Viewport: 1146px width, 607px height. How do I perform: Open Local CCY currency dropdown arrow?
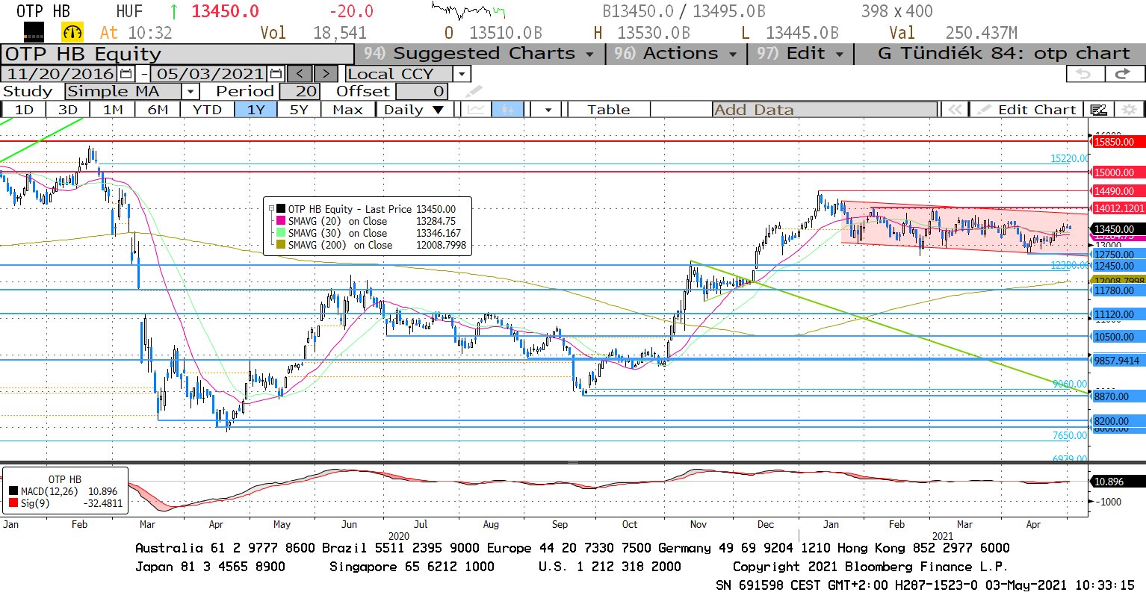click(462, 74)
